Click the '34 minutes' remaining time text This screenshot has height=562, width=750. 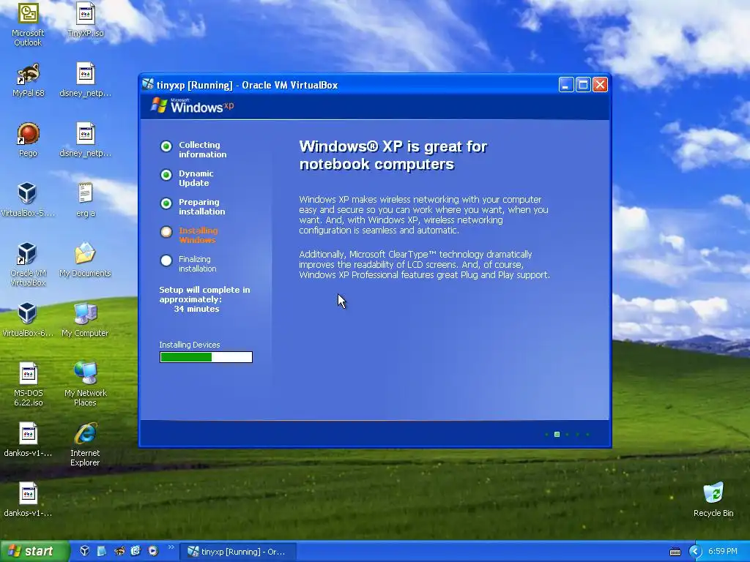point(196,309)
